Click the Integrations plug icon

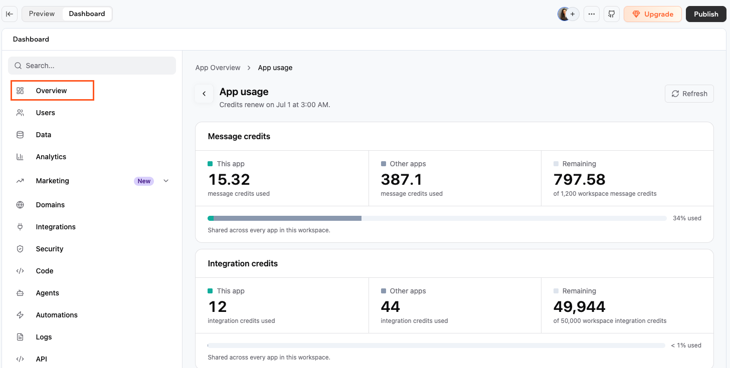click(x=20, y=227)
